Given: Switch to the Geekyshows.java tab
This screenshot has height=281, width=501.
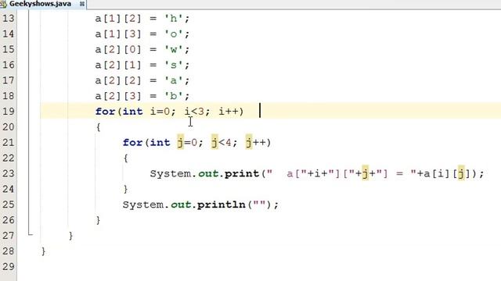Looking at the screenshot, I should point(40,4).
